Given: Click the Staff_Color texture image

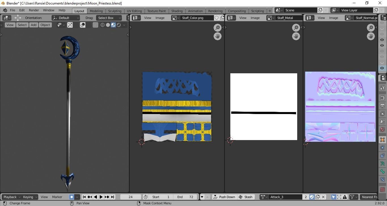Looking at the screenshot, I should coord(177,106).
